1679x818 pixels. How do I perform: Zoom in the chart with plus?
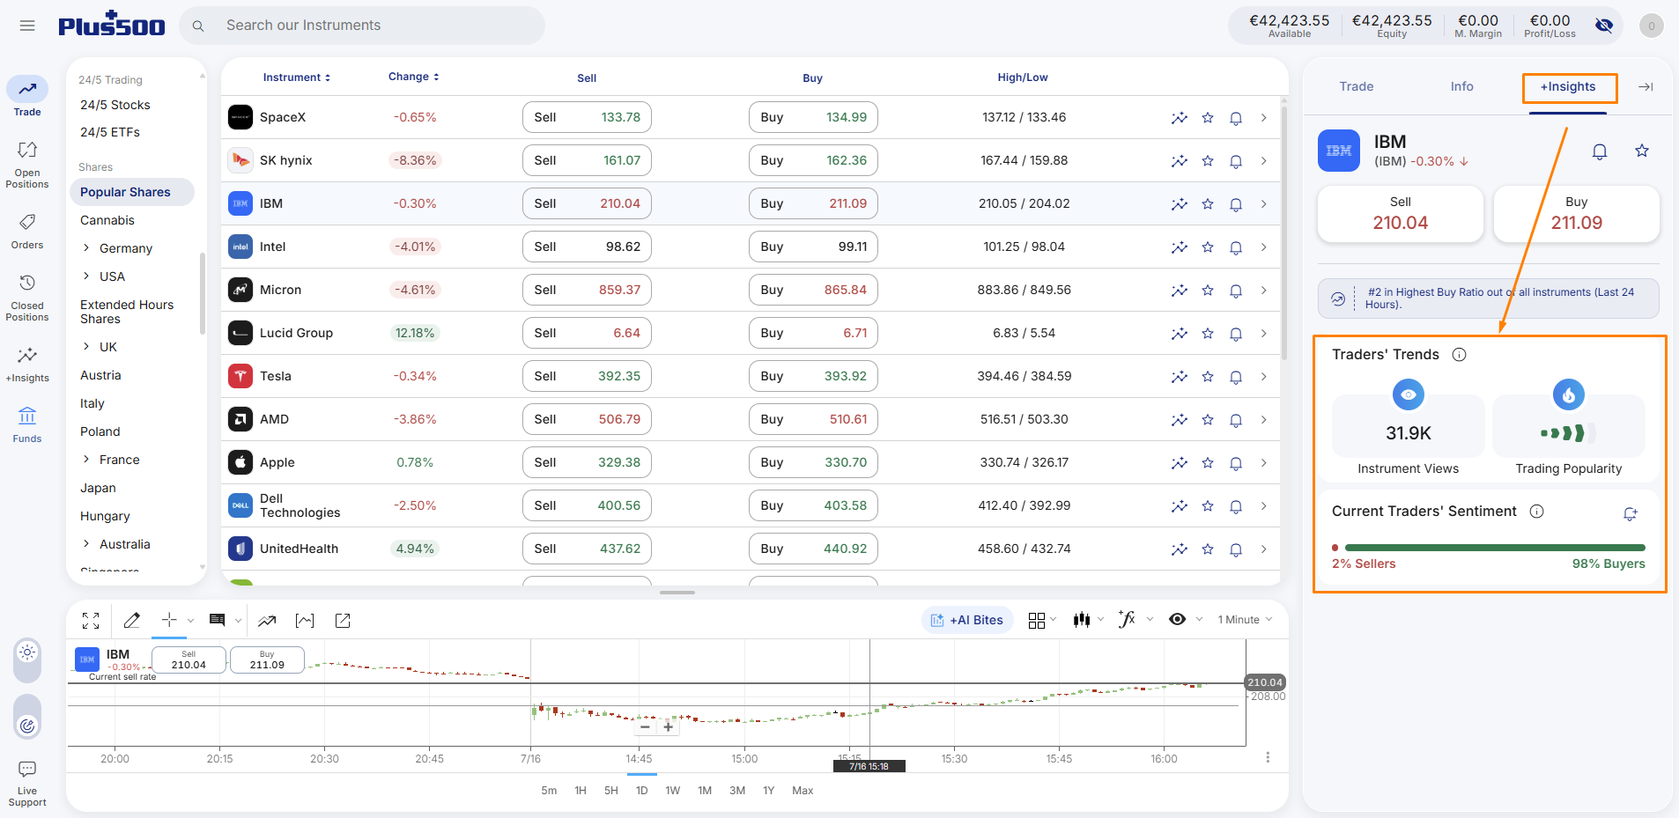coord(669,726)
